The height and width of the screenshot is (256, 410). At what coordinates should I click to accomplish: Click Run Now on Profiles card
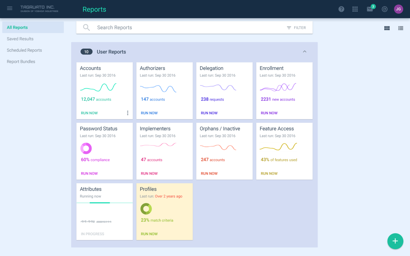[x=149, y=234]
